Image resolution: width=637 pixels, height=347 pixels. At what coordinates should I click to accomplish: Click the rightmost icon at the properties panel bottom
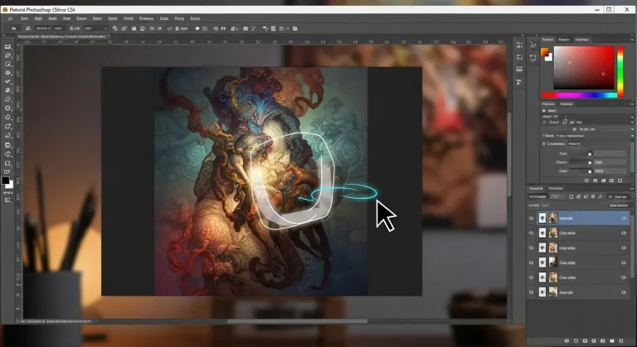click(620, 181)
